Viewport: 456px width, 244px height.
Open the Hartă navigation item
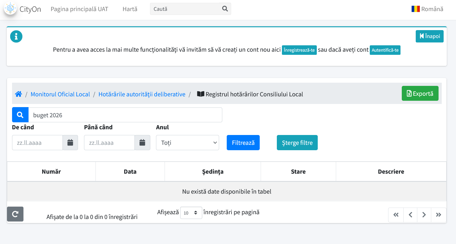(130, 9)
